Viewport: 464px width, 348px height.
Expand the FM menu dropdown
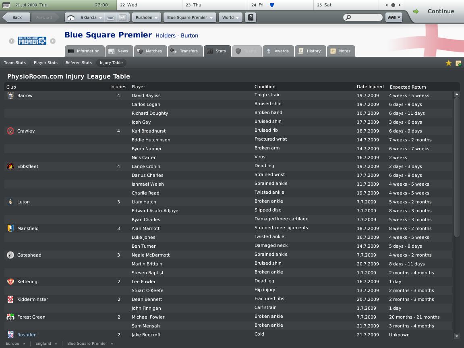(394, 18)
